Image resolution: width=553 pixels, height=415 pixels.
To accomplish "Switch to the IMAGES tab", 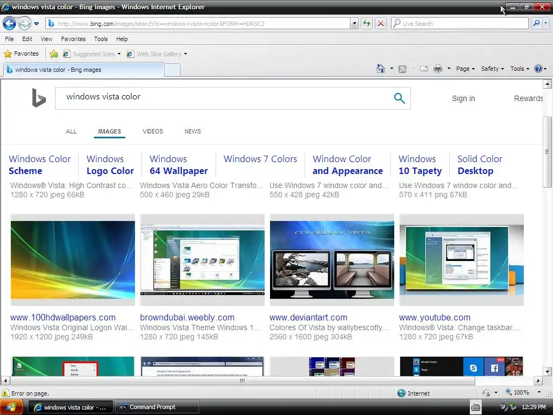I will point(109,131).
